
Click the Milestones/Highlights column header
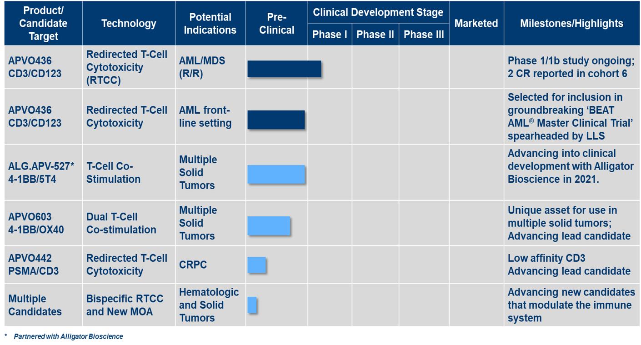click(571, 23)
